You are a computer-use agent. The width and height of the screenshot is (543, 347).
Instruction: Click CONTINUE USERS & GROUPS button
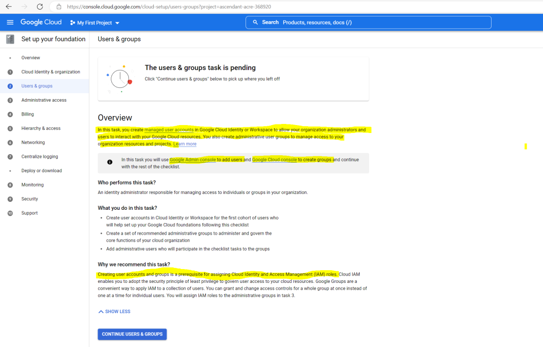point(132,334)
